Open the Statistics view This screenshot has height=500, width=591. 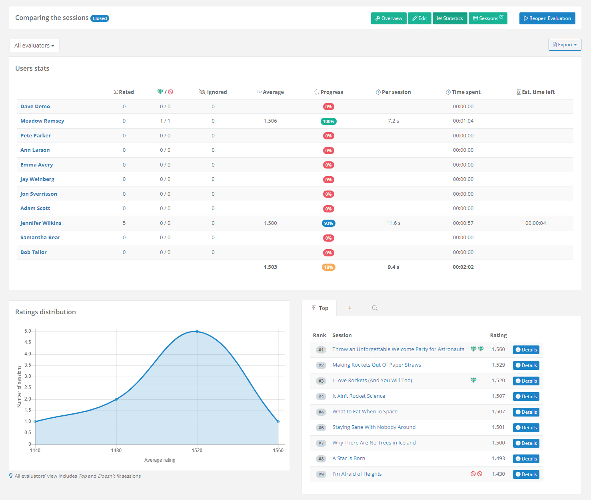pos(450,18)
